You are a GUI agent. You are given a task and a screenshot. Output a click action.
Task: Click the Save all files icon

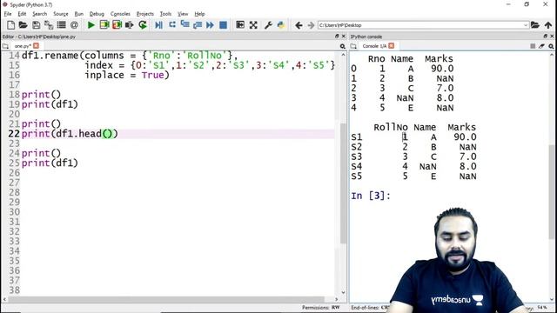49,25
